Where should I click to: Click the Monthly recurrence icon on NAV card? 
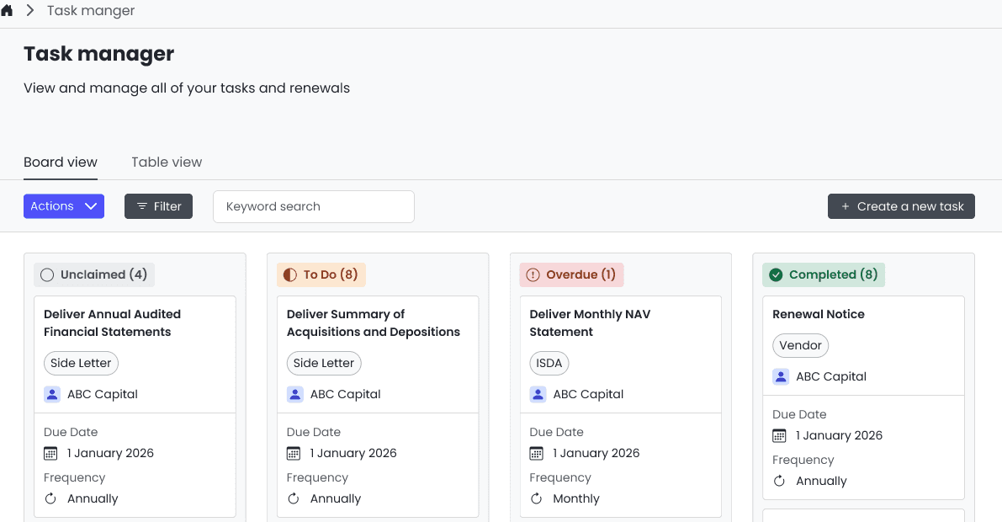coord(536,498)
